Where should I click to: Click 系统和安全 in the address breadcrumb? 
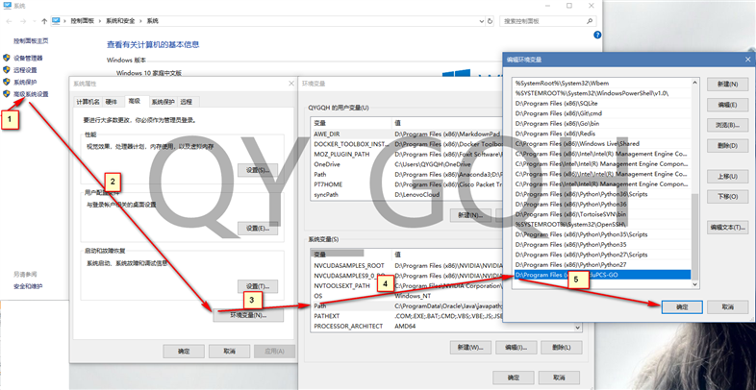point(120,21)
